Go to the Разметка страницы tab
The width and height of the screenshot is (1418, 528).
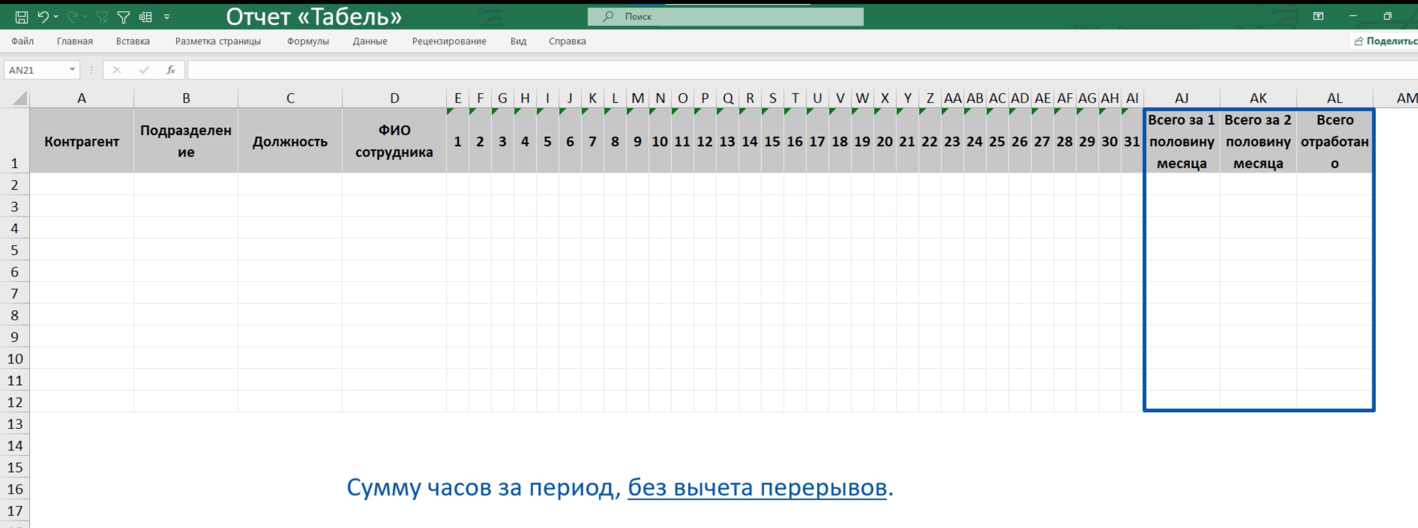tap(218, 41)
